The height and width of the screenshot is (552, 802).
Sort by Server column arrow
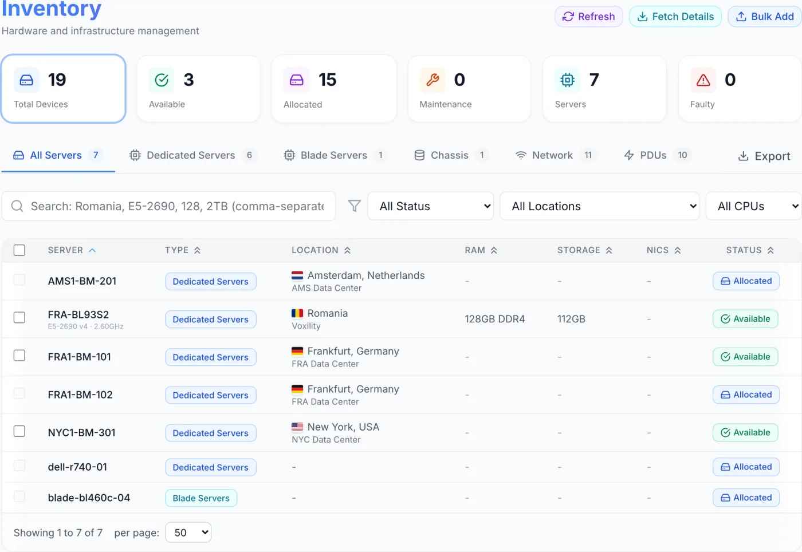[92, 250]
